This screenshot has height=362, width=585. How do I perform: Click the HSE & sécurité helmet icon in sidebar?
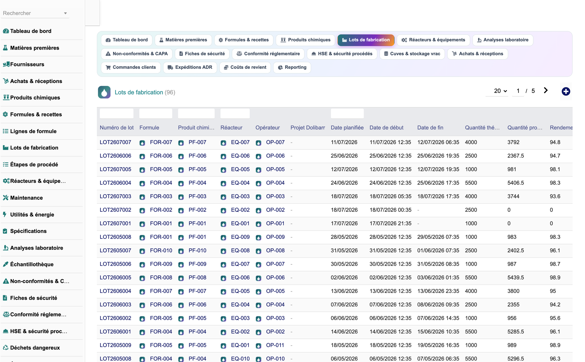click(x=6, y=331)
